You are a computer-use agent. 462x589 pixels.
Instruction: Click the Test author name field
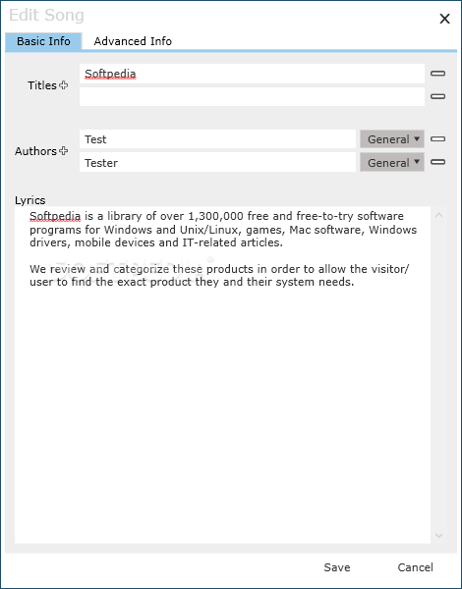coord(217,139)
